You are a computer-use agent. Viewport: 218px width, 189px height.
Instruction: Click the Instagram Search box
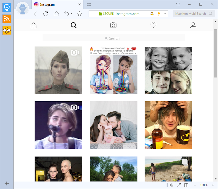click(x=113, y=37)
